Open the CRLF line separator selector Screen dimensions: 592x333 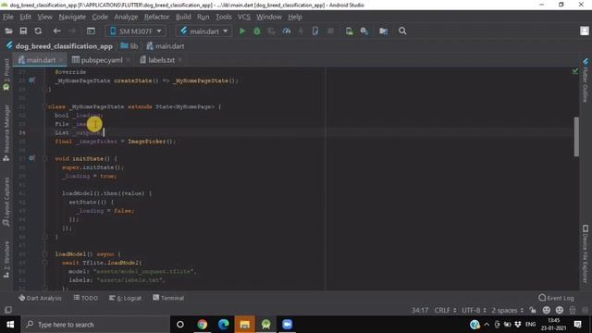(445, 311)
